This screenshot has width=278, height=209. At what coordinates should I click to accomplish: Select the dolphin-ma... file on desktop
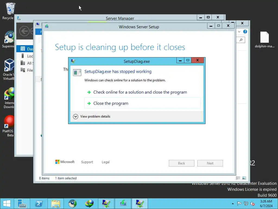[264, 39]
